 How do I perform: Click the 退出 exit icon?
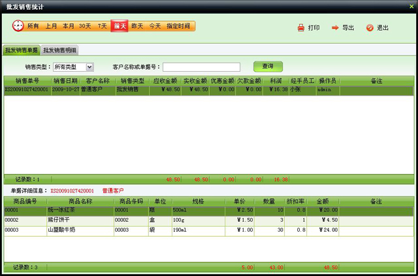(370, 28)
